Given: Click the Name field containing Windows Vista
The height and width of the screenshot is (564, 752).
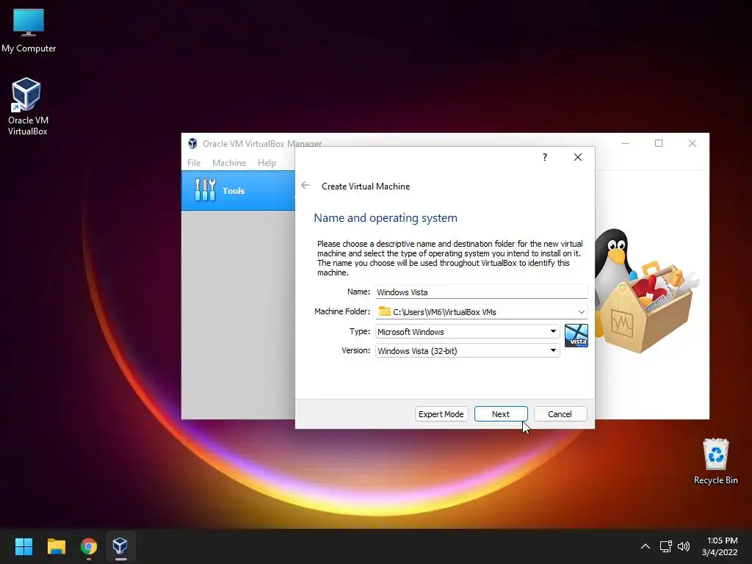Looking at the screenshot, I should 481,292.
